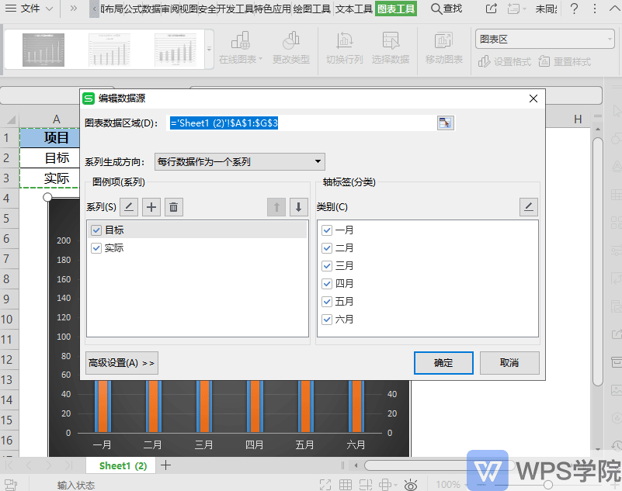Open the 系列生成方向 dropdown

(x=240, y=161)
